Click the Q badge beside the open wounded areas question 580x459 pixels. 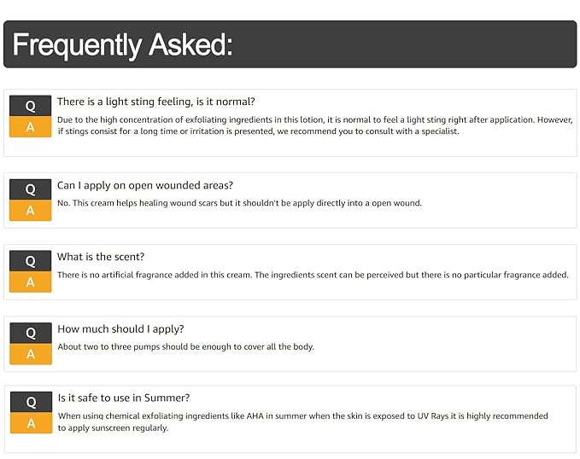click(x=31, y=189)
